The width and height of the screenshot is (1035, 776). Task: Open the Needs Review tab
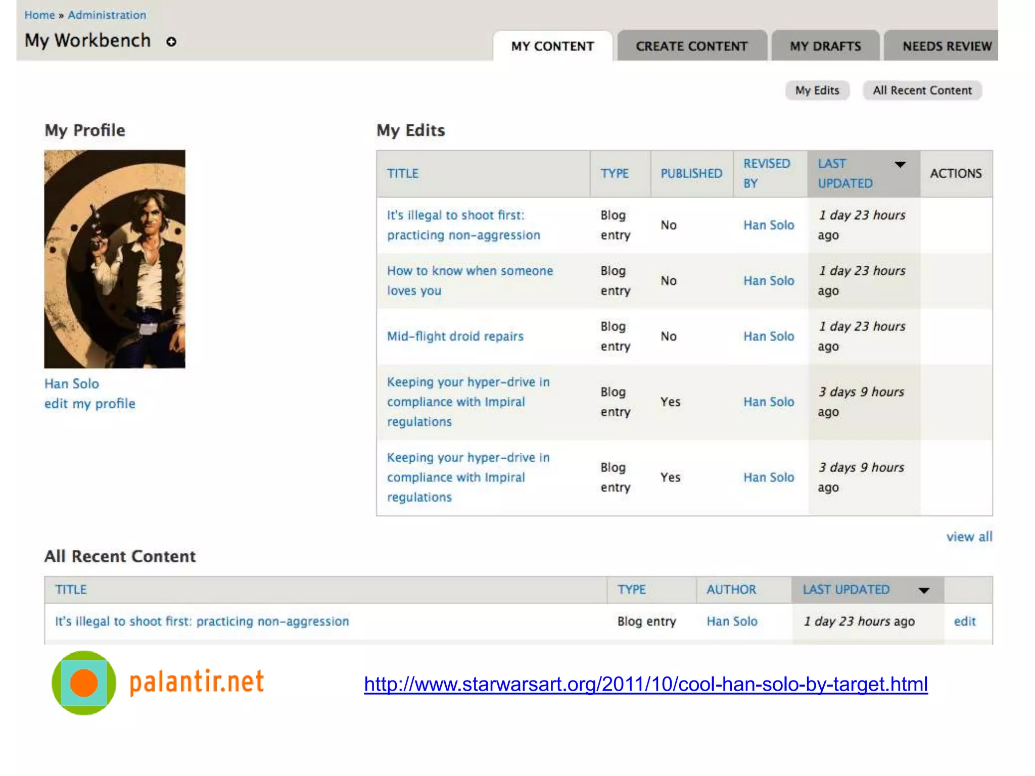[946, 46]
